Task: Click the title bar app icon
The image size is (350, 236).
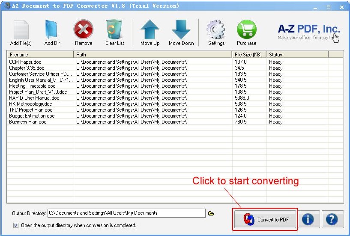Action: (8, 6)
